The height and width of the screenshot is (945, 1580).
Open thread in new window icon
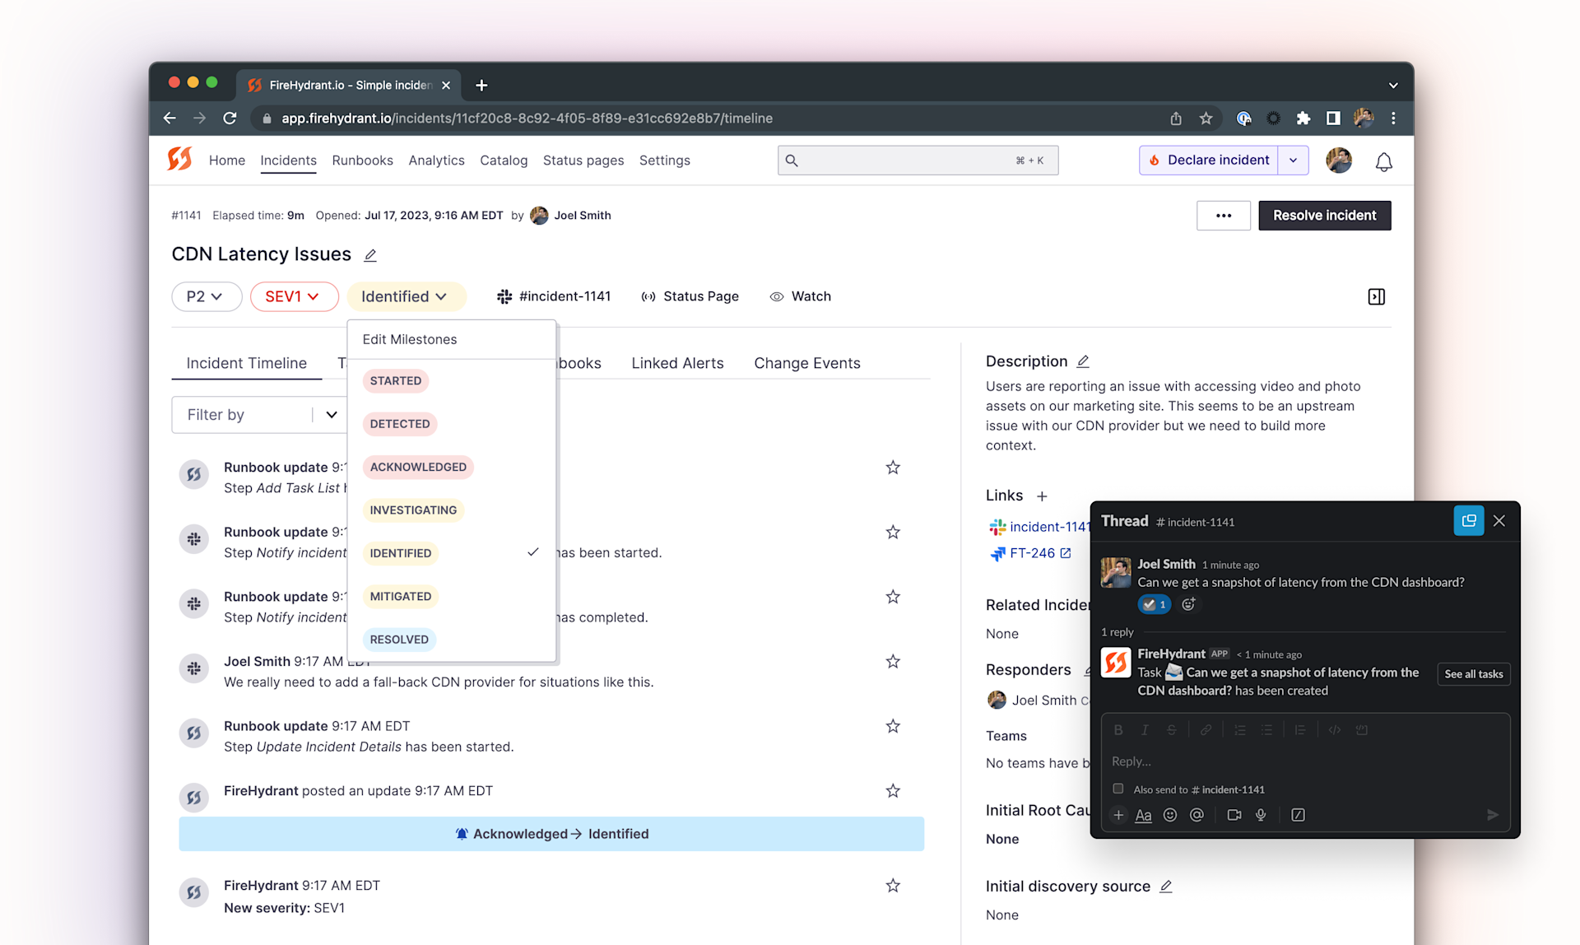click(x=1468, y=521)
